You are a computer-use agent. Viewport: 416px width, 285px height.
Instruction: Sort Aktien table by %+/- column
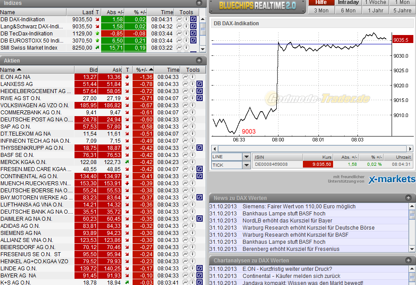143,70
